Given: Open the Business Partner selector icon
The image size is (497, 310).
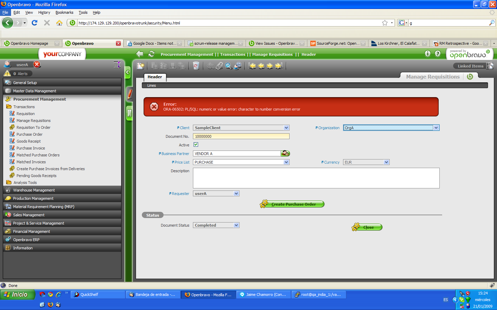Looking at the screenshot, I should [285, 153].
